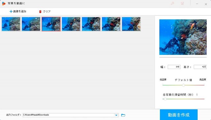Select the highlighted third photo thumbnail
The image size is (211, 120).
pos(51,24)
